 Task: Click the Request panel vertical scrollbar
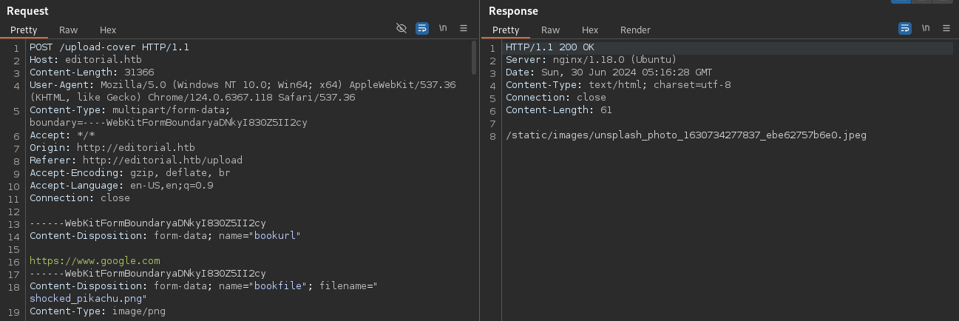(x=474, y=58)
